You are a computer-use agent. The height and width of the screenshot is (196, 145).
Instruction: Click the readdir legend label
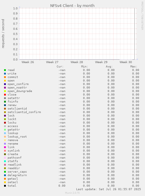(14, 168)
